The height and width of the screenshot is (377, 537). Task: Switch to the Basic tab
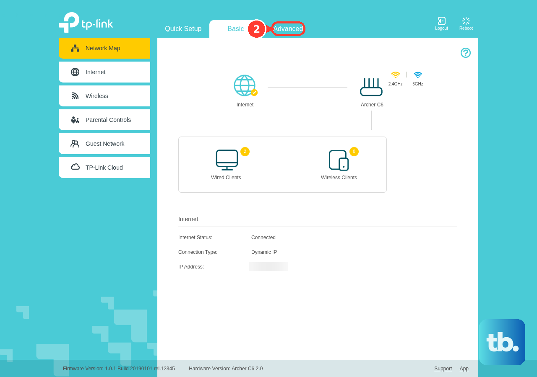(x=235, y=29)
